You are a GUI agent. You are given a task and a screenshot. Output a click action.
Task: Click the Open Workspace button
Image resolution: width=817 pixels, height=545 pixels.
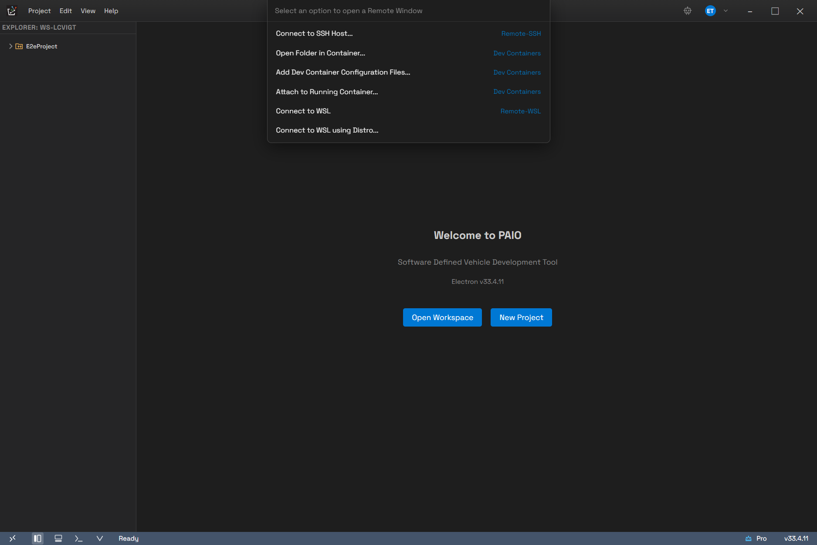(442, 317)
